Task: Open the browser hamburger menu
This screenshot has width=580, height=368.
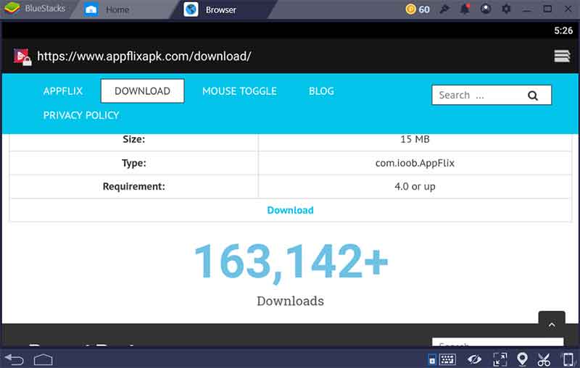Action: pyautogui.click(x=561, y=57)
